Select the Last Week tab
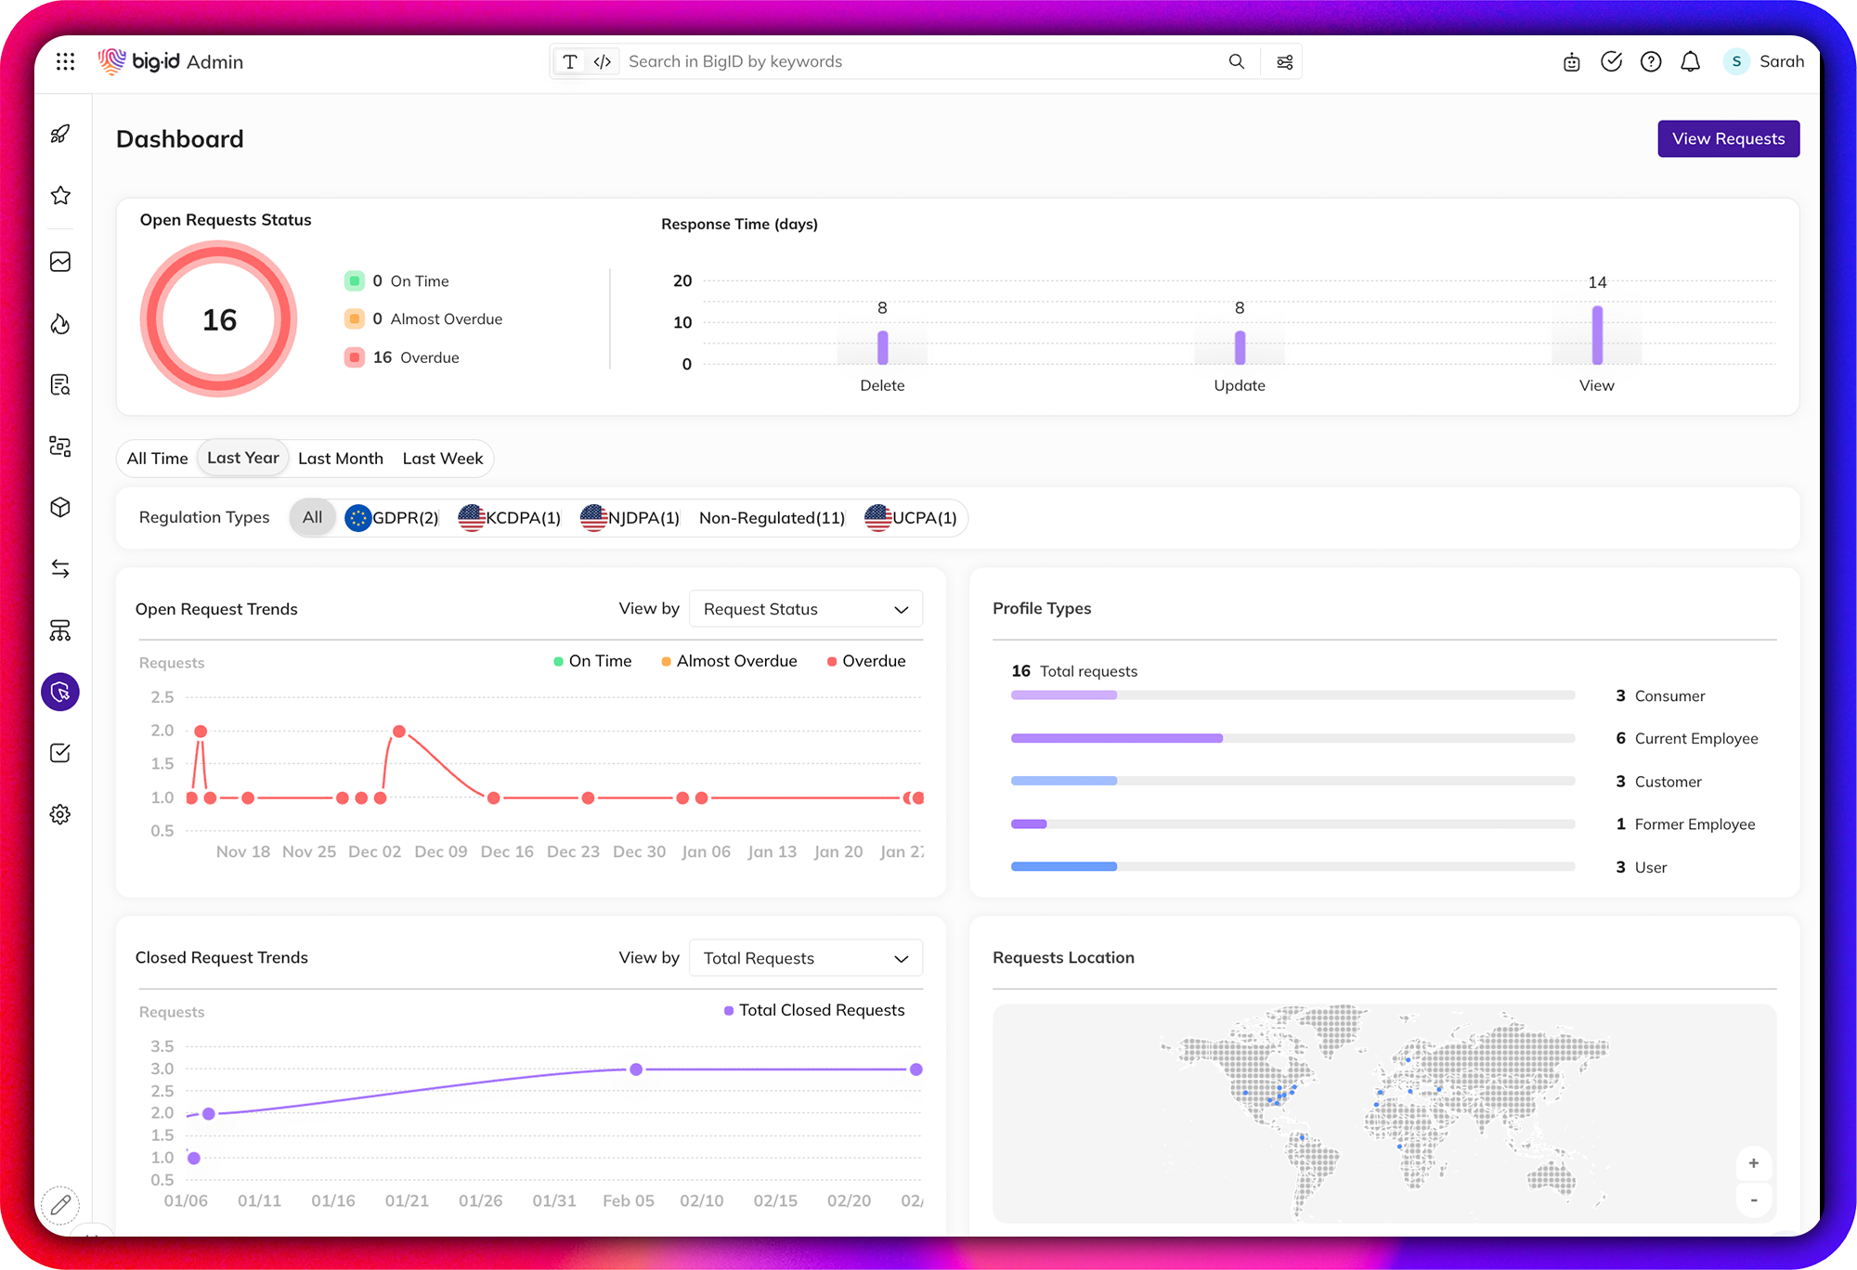 443,458
